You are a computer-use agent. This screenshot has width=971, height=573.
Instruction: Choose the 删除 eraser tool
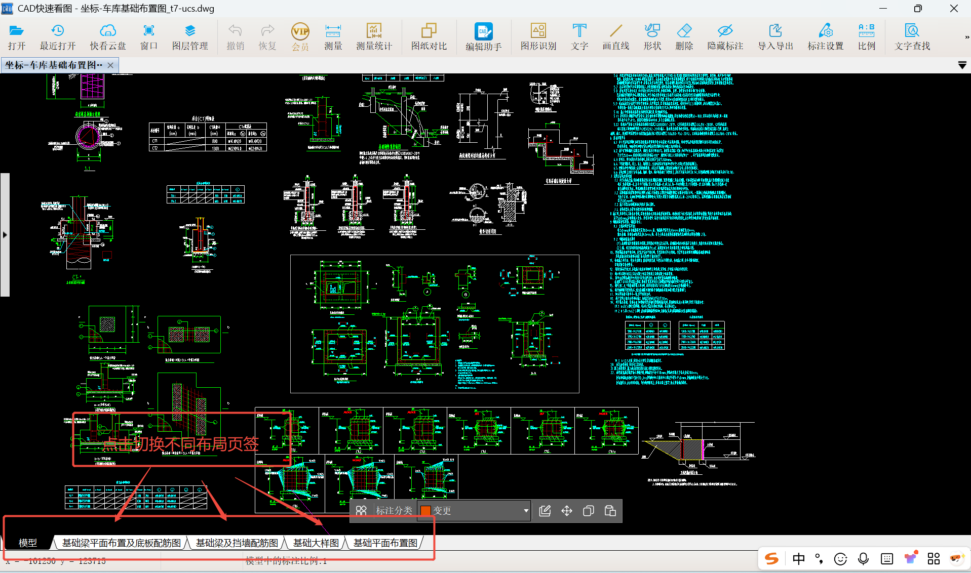[684, 37]
